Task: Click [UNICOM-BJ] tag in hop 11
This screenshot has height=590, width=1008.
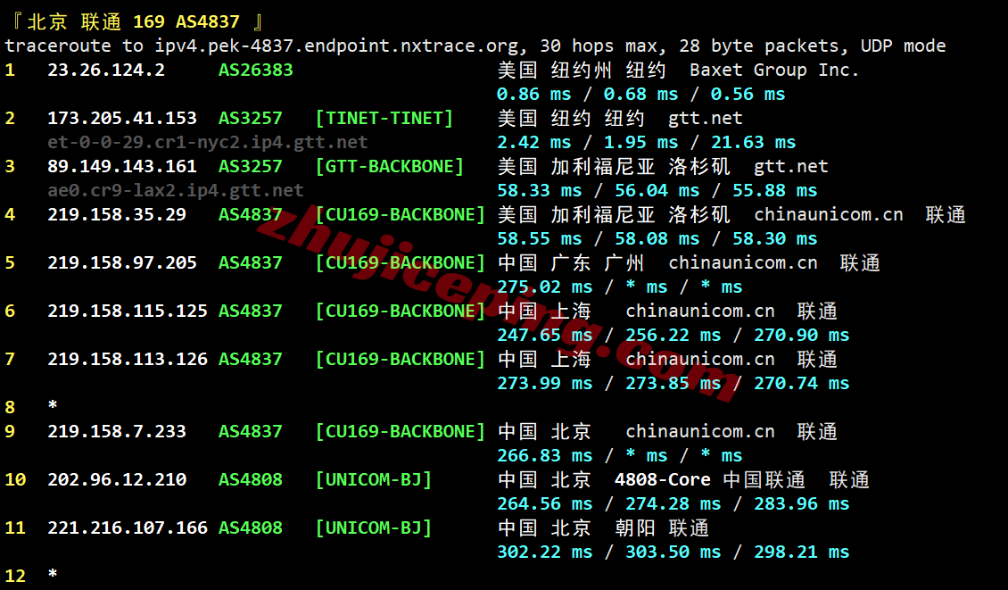Action: (373, 528)
